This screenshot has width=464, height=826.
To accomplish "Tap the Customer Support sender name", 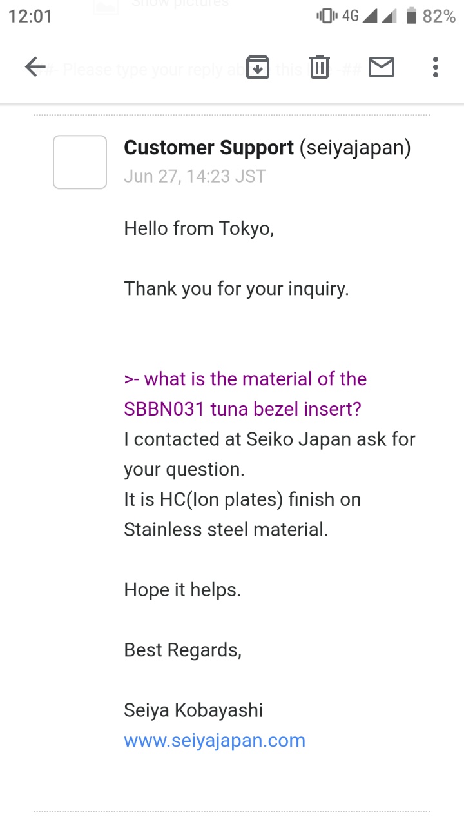I will [x=209, y=148].
